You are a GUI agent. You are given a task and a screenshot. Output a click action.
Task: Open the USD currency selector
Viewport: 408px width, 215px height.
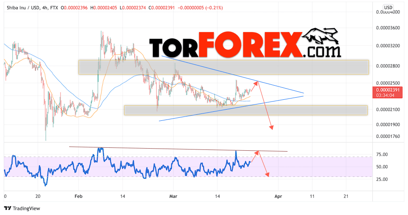(x=388, y=8)
